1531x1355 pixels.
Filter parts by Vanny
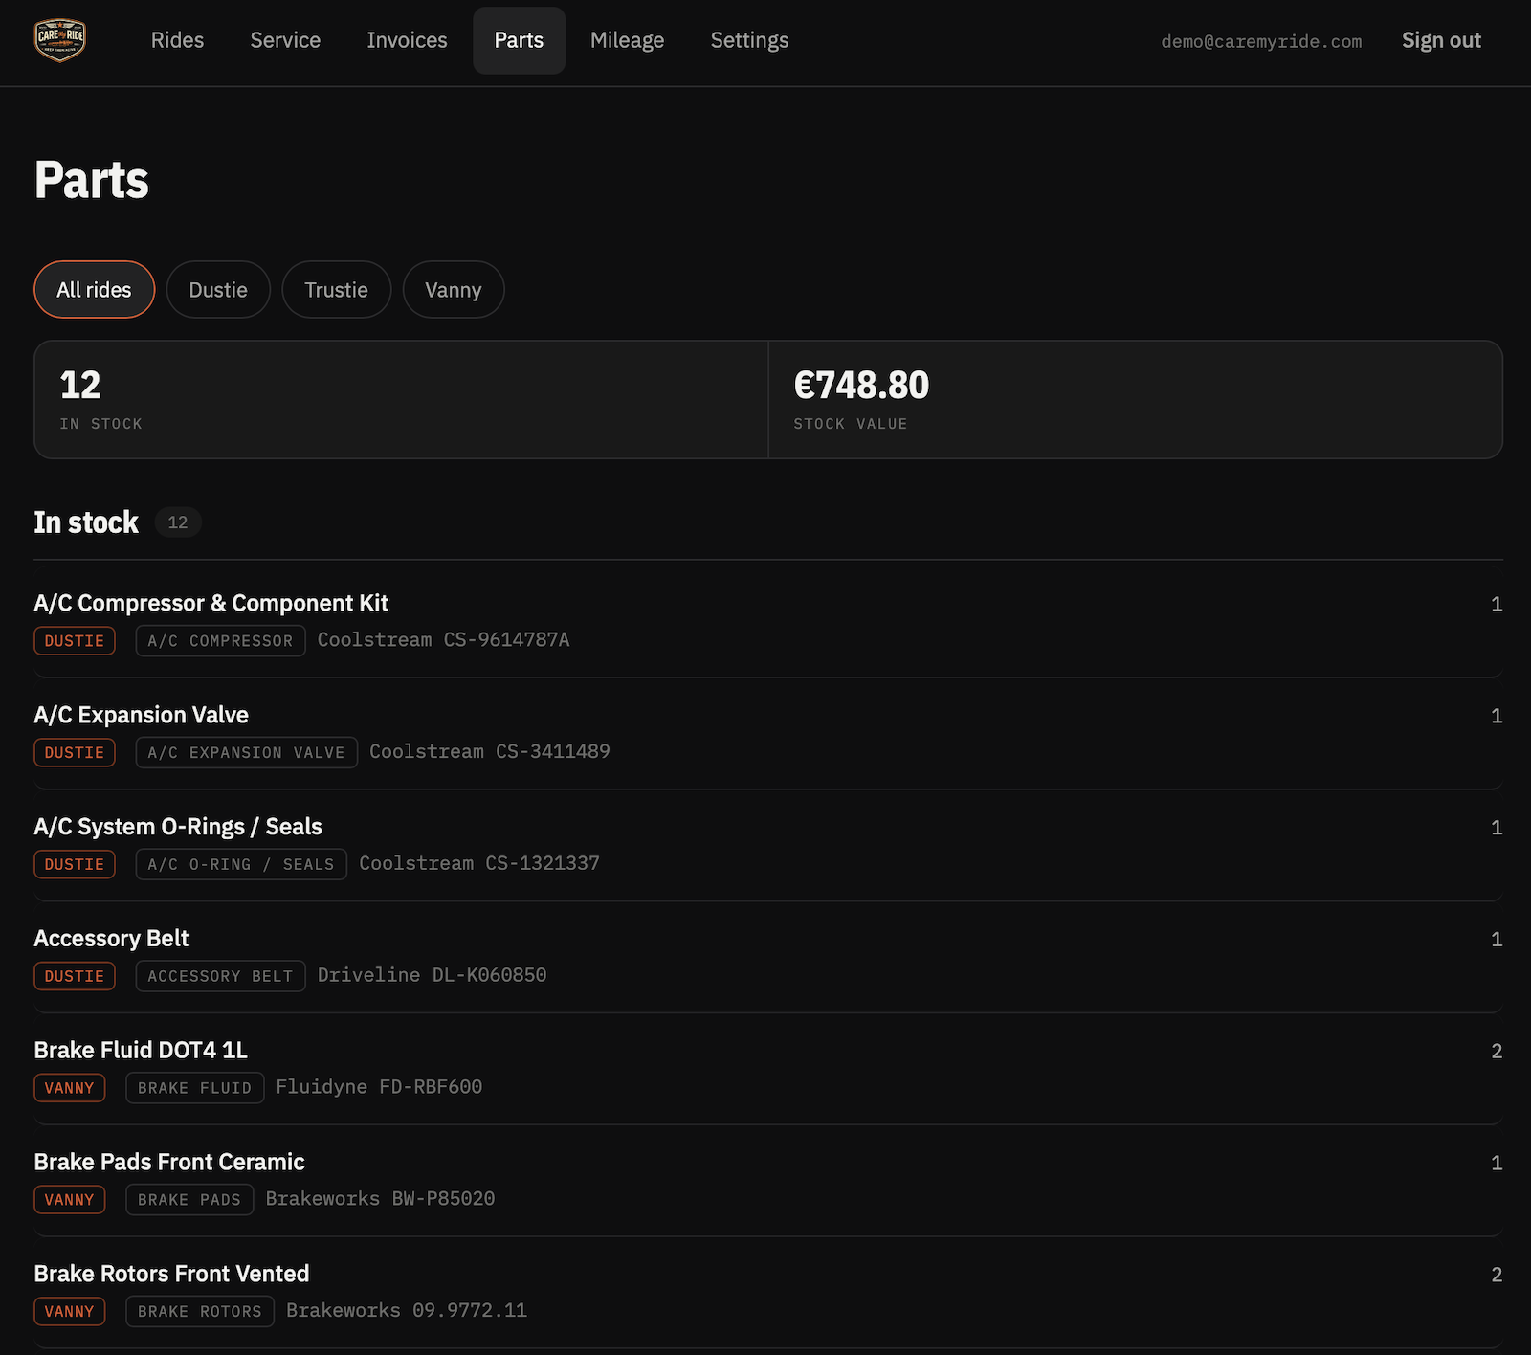453,290
